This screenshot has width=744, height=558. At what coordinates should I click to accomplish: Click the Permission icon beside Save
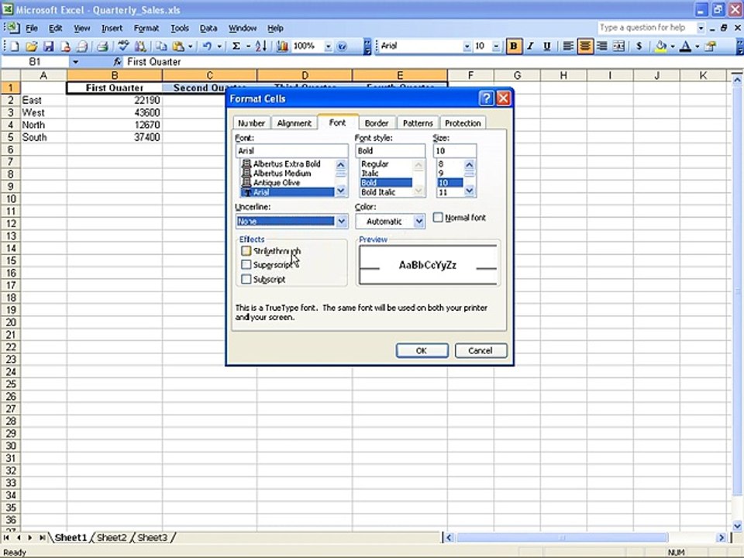65,46
